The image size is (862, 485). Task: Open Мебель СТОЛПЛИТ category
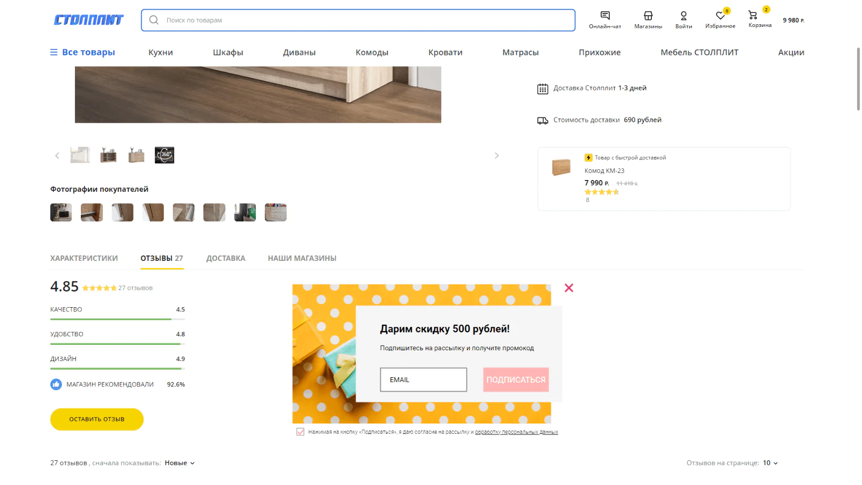tap(699, 52)
